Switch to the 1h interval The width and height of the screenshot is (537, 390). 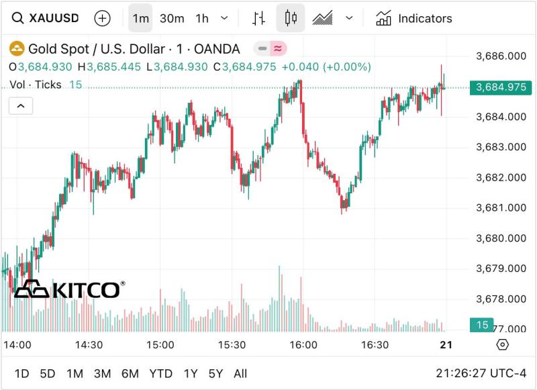[202, 19]
